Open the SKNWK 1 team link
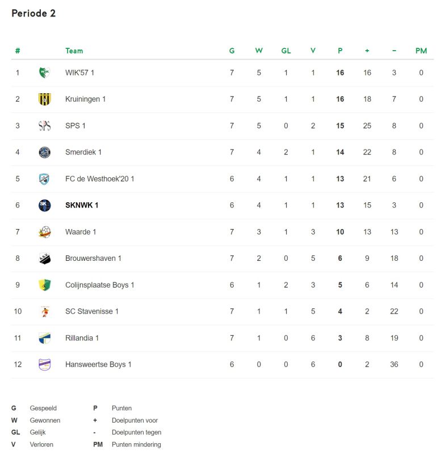 [82, 205]
